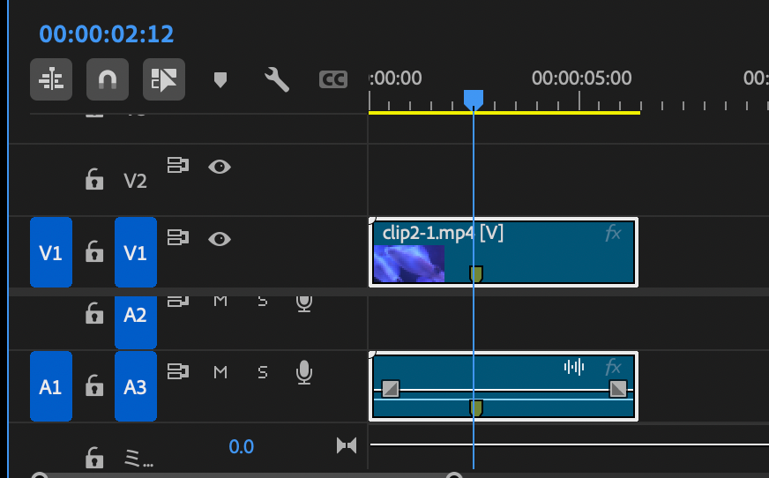Toggle the Snap magnet icon
Viewport: 769px width, 478px height.
point(108,79)
